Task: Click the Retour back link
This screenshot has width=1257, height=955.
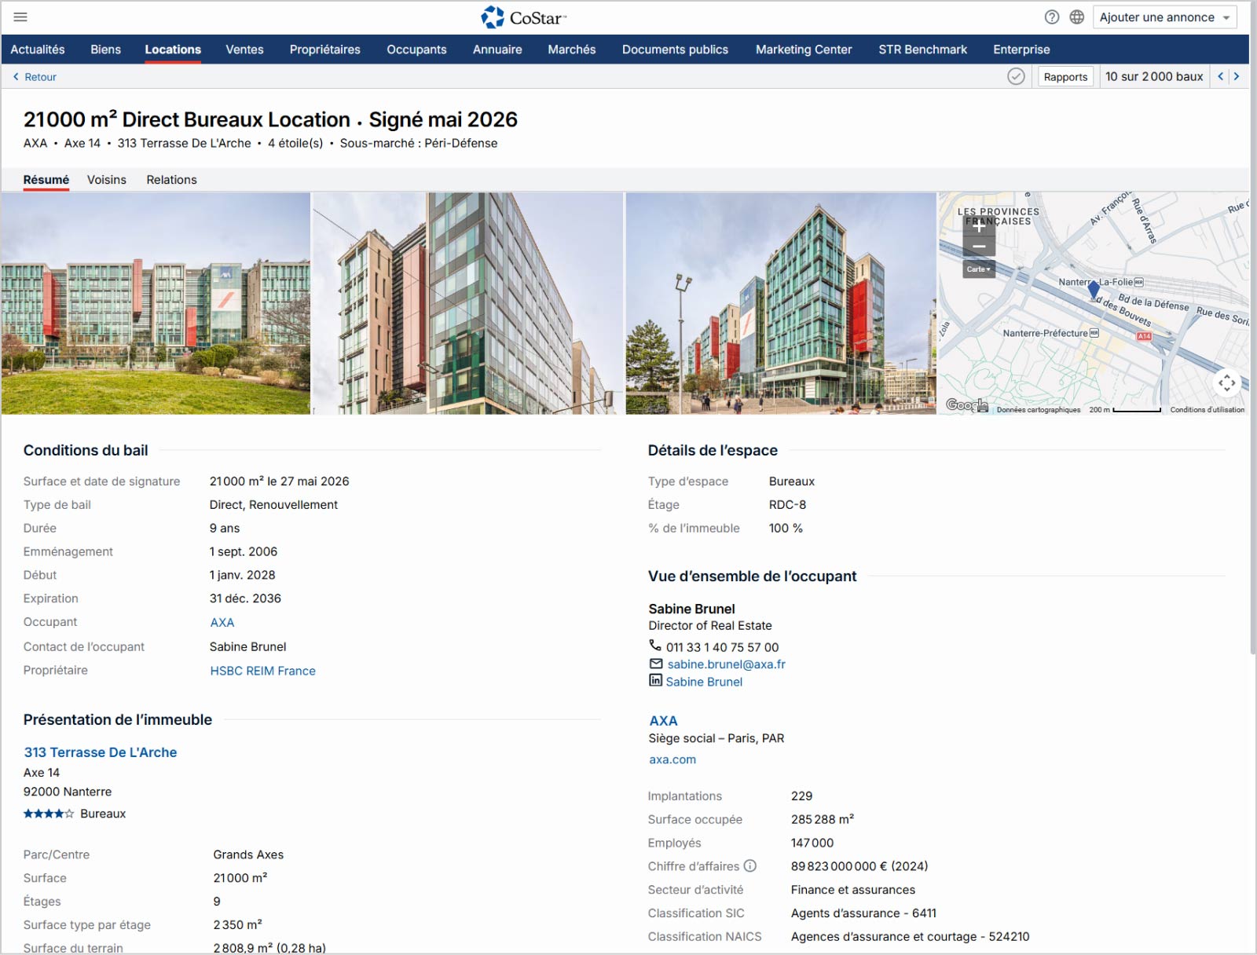Action: pyautogui.click(x=35, y=77)
